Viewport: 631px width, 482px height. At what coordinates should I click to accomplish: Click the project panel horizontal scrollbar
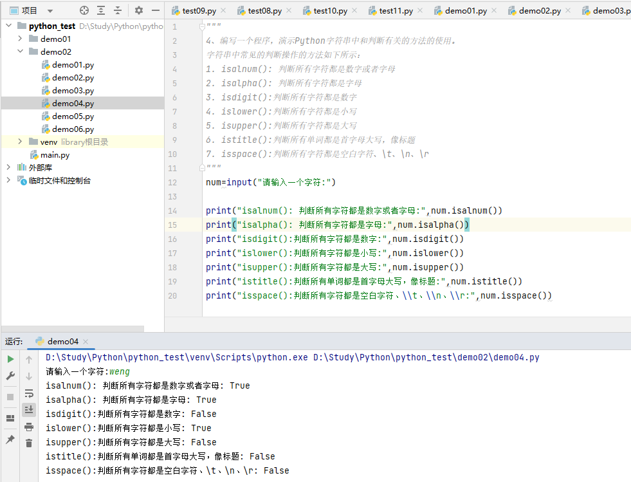coord(73,329)
